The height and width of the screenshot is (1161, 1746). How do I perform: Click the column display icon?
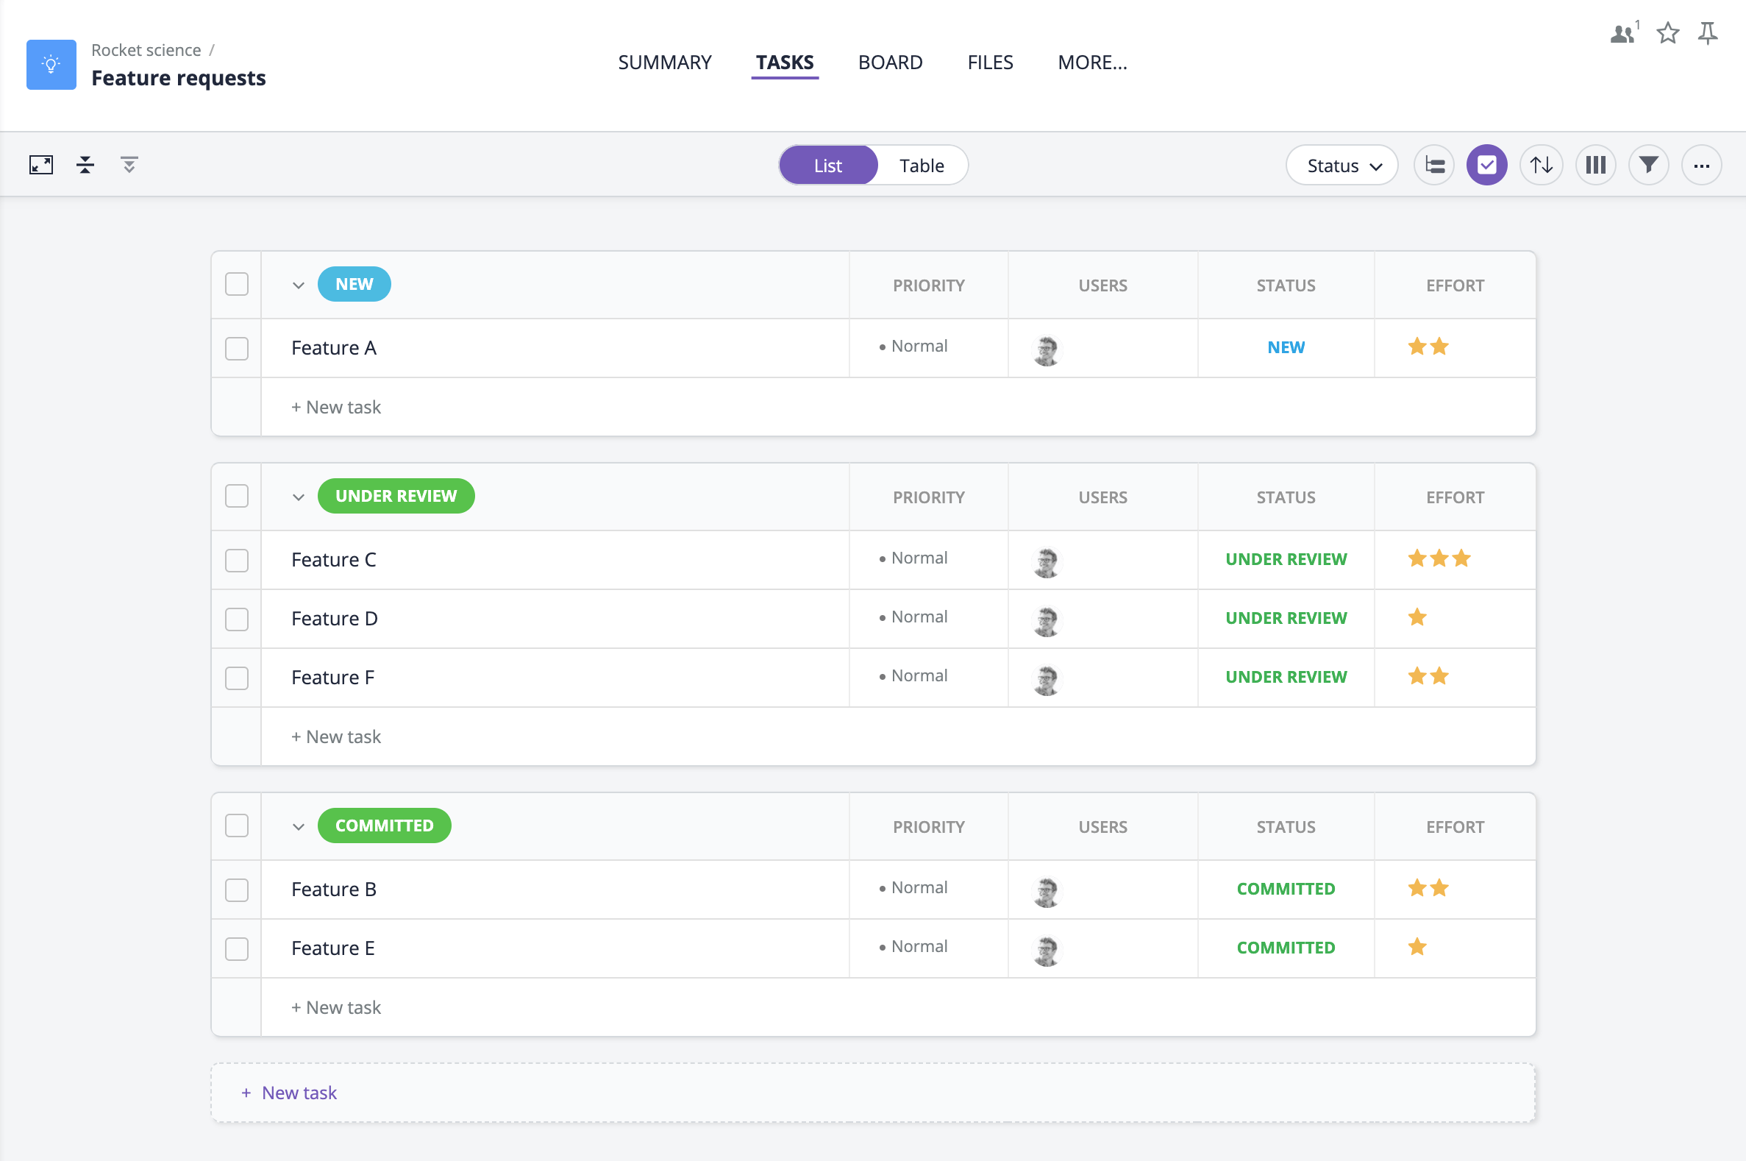1596,165
